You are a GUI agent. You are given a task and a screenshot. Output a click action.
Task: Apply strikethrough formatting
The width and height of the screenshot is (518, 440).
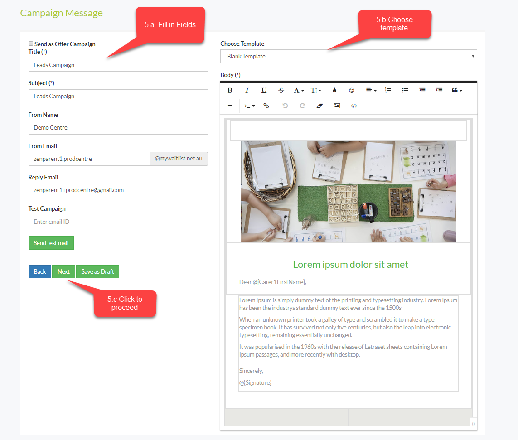(281, 91)
